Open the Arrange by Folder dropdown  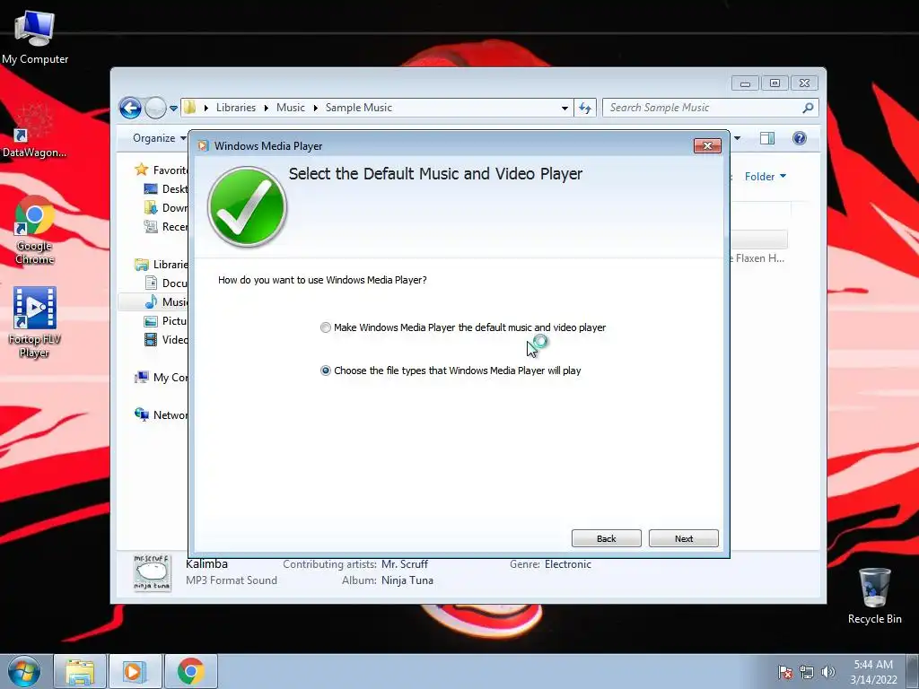click(766, 177)
